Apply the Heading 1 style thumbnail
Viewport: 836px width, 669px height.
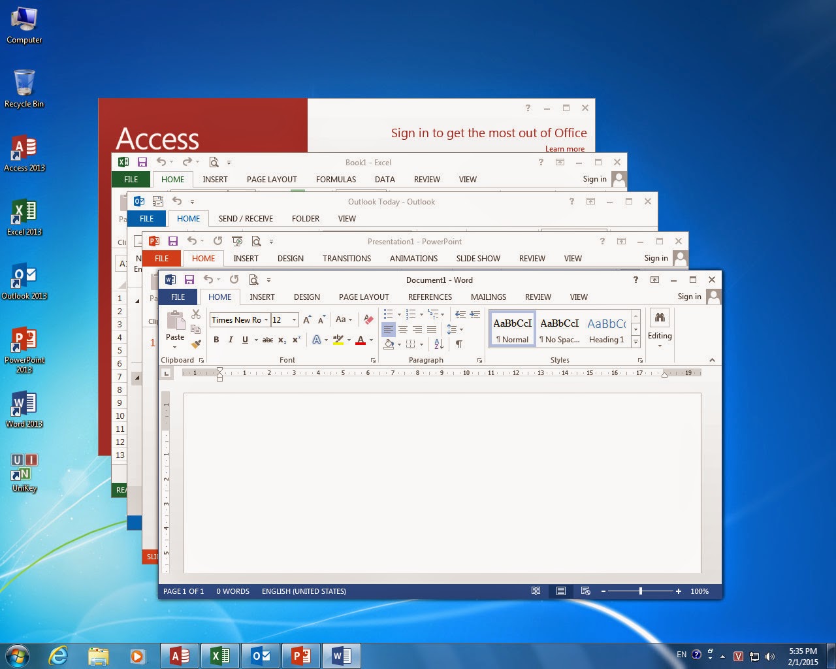click(x=606, y=329)
